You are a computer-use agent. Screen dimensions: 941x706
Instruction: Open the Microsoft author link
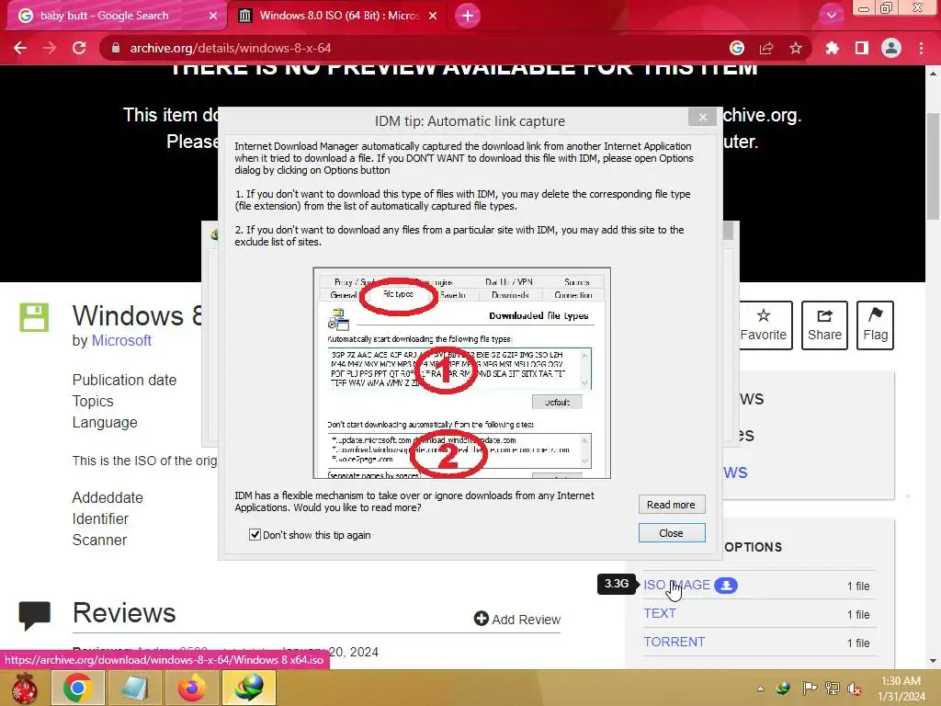[121, 340]
